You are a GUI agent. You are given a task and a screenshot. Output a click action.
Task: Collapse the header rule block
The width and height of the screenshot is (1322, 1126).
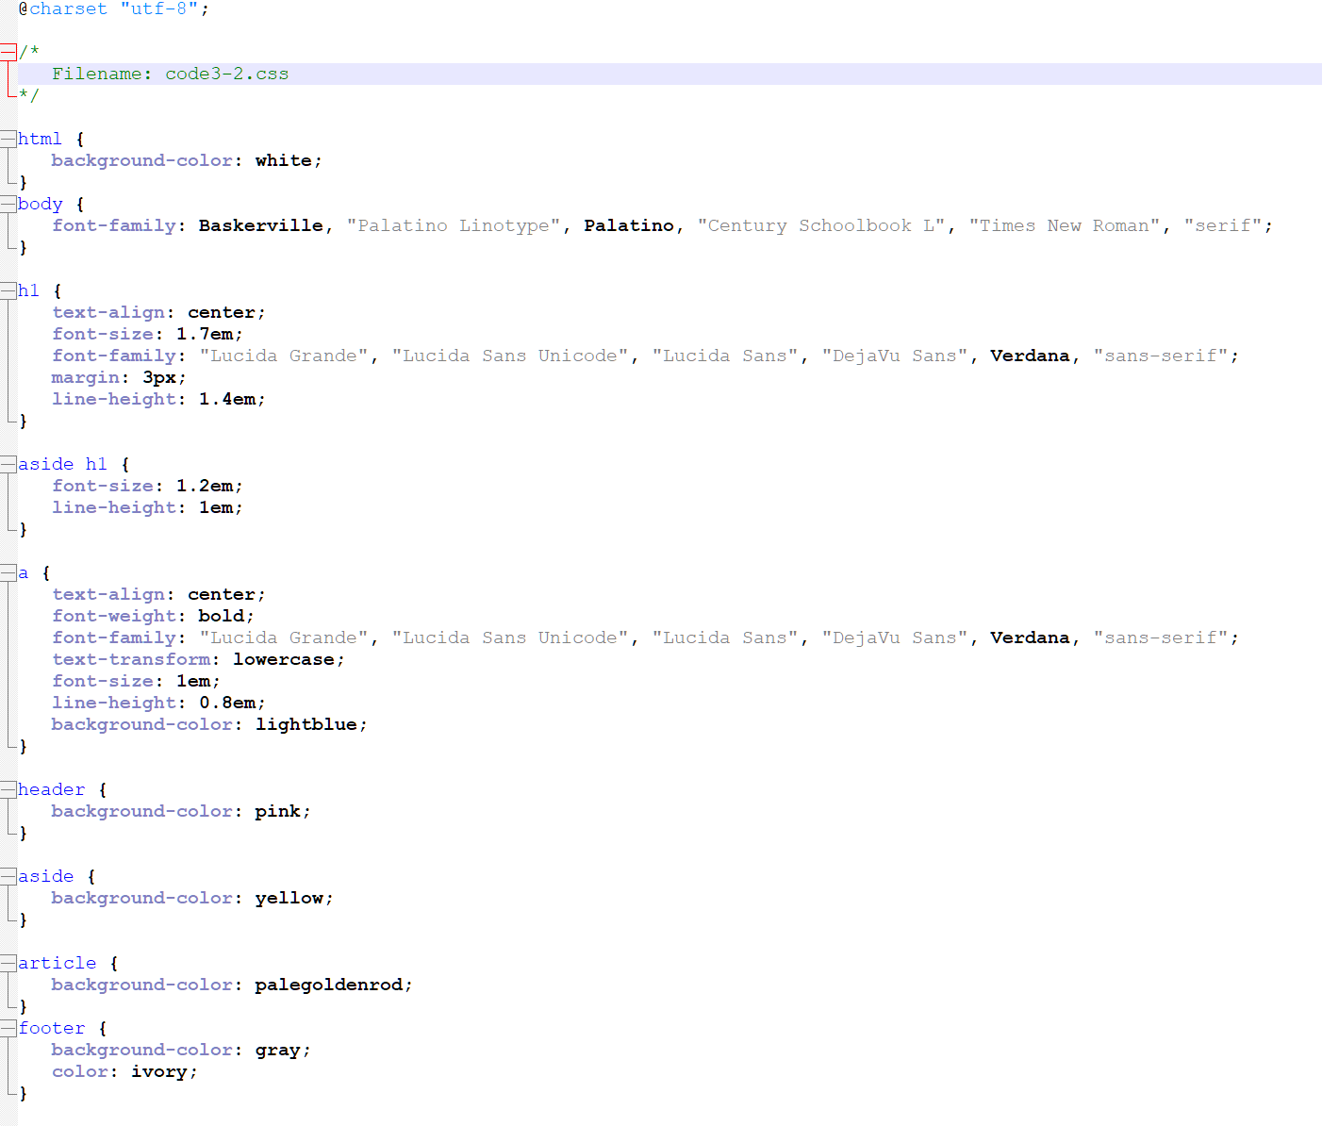(8, 788)
